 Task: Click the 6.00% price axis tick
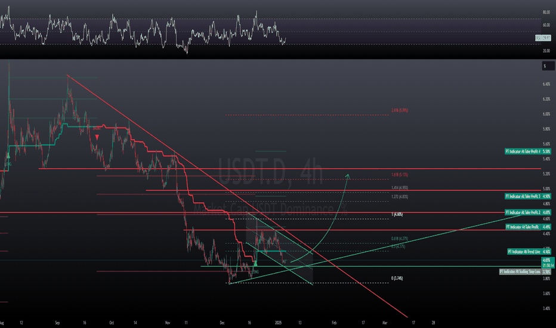click(546, 114)
